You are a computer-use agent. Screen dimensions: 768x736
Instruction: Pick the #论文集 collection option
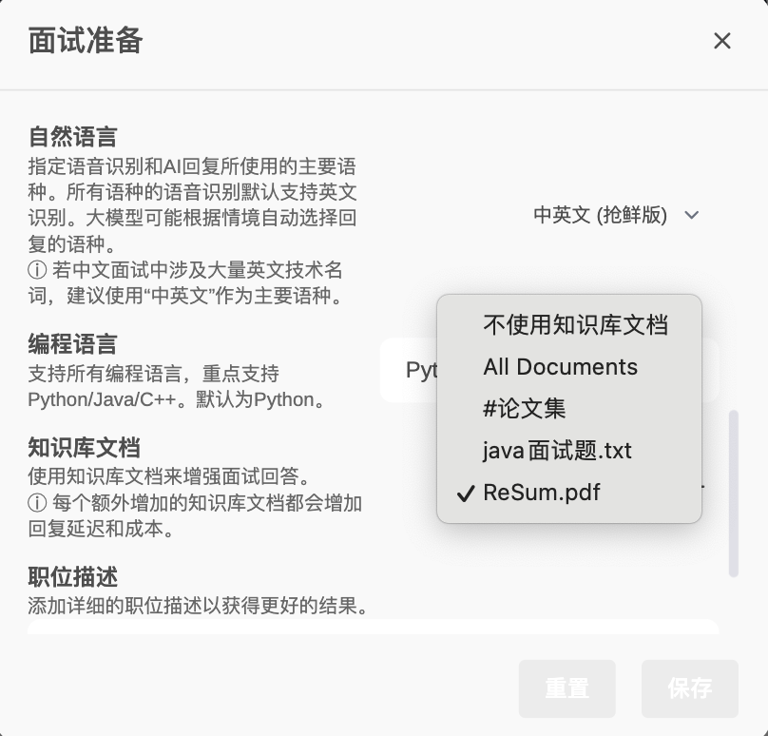click(524, 409)
